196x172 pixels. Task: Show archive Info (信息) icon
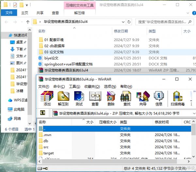pyautogui.click(x=159, y=98)
